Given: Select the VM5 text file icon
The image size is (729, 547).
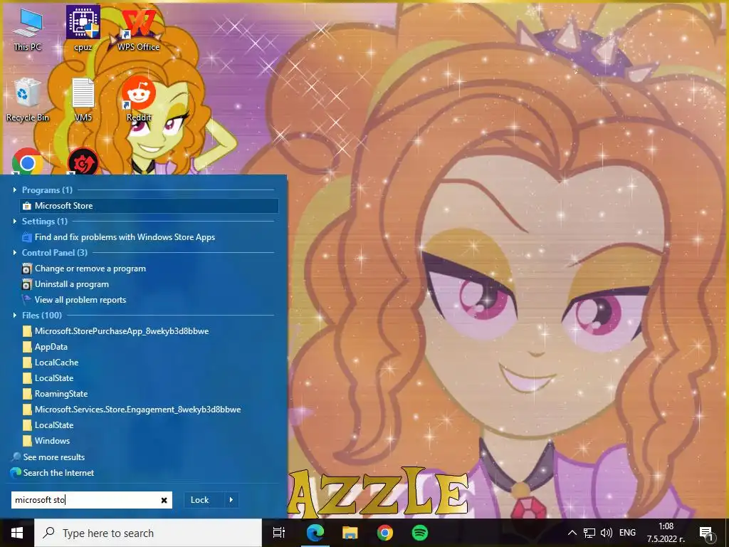Looking at the screenshot, I should coord(83,100).
